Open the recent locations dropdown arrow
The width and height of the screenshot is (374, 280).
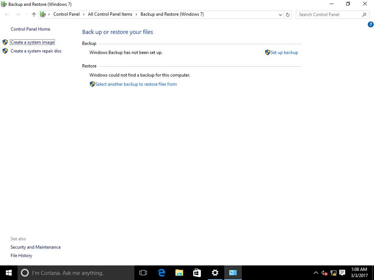click(26, 15)
